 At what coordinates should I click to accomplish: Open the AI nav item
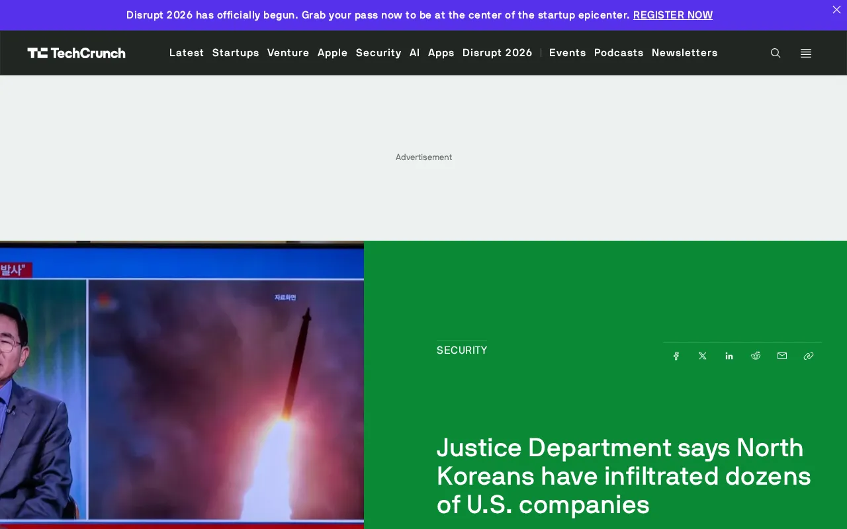415,52
